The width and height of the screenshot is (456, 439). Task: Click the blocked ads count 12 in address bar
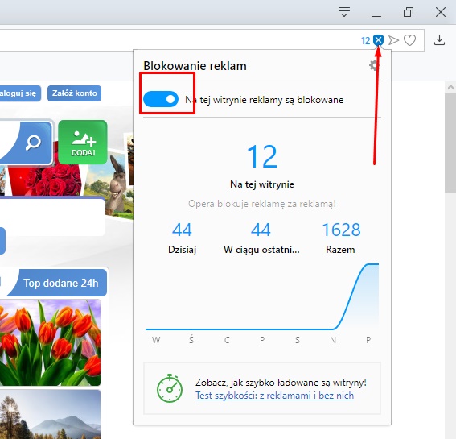pos(366,41)
